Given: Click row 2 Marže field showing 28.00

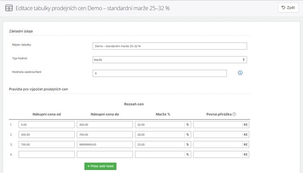Looking at the screenshot, I should coord(160,135).
